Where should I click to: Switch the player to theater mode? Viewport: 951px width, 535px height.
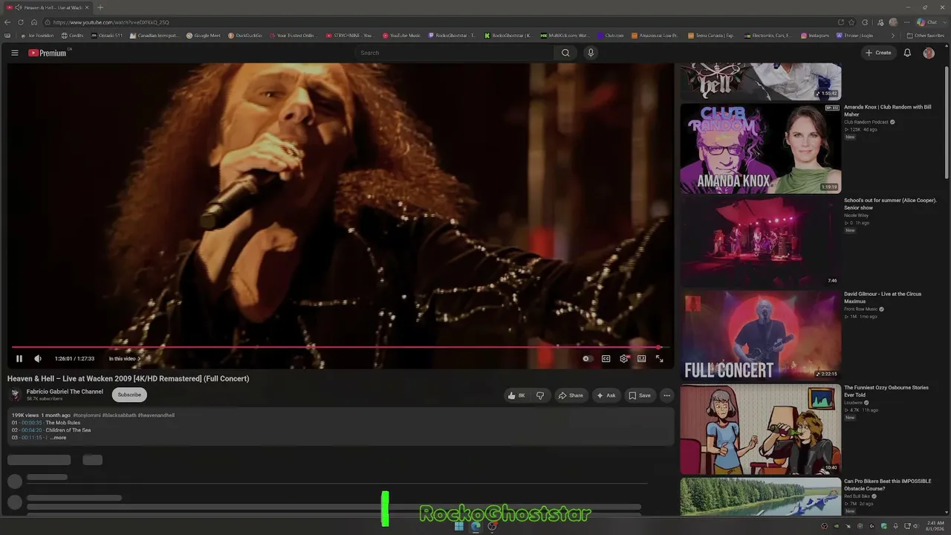(x=642, y=359)
